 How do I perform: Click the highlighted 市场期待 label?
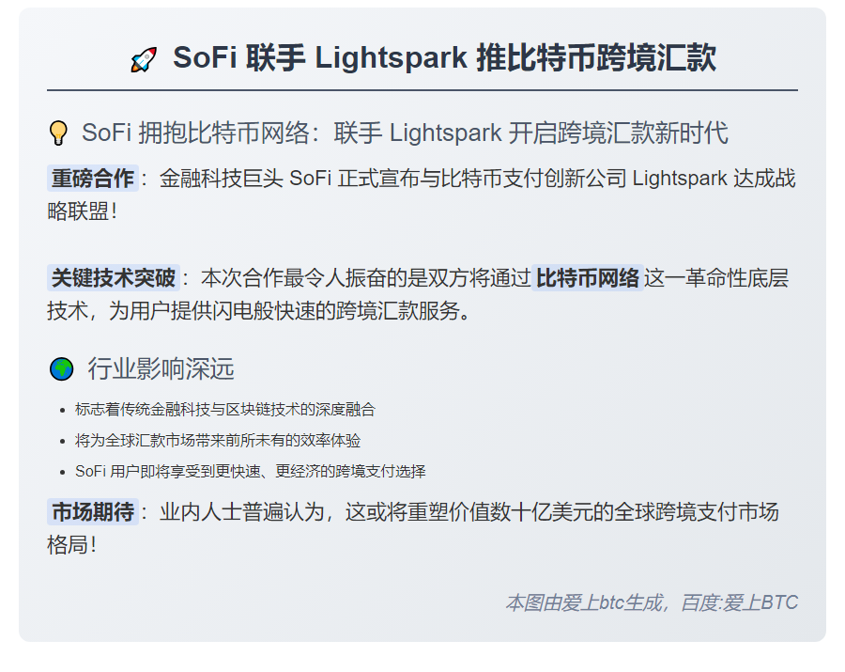click(92, 512)
